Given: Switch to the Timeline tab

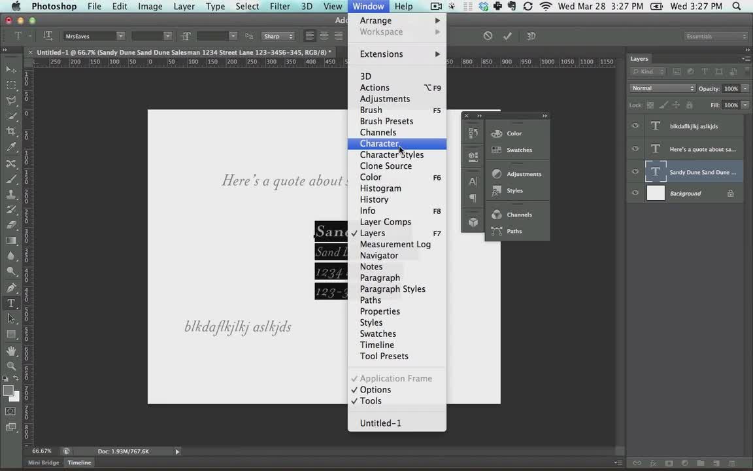Looking at the screenshot, I should click(79, 462).
